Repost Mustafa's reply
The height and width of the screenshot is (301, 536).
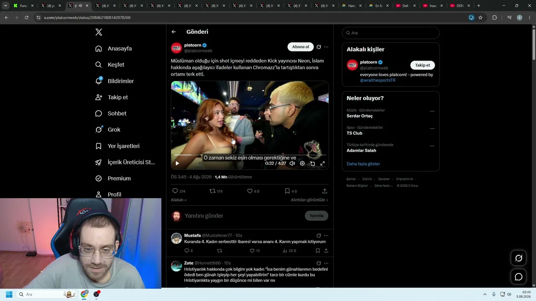pos(219,251)
